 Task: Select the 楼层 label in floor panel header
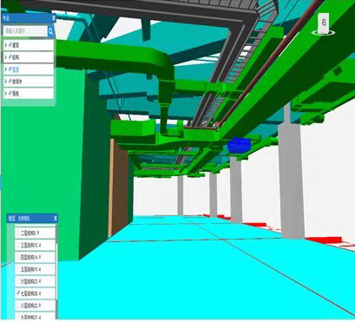[x=11, y=219]
